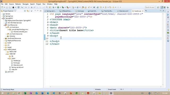Open the File menu
This screenshot has height=95, width=170.
[x=2, y=4]
